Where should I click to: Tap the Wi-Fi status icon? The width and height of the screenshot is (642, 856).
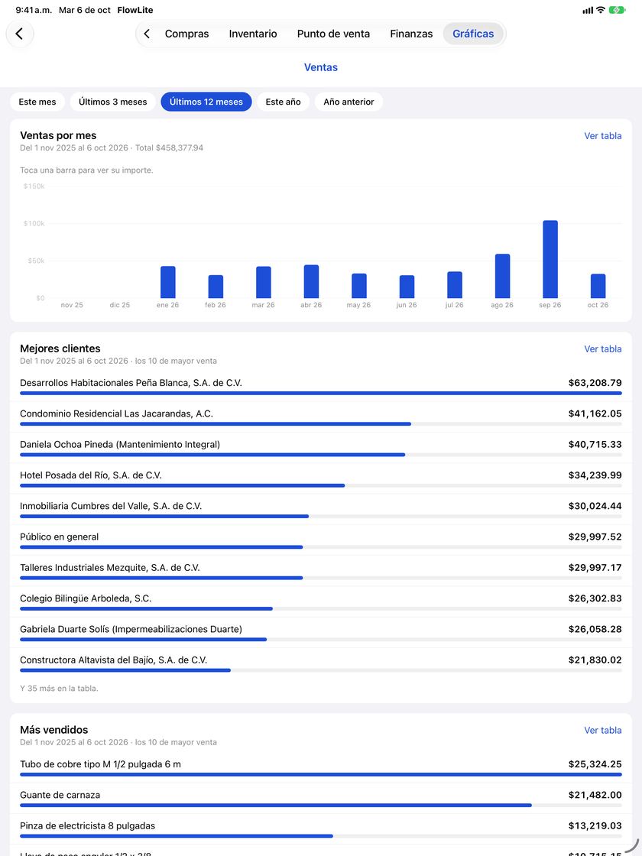click(601, 10)
